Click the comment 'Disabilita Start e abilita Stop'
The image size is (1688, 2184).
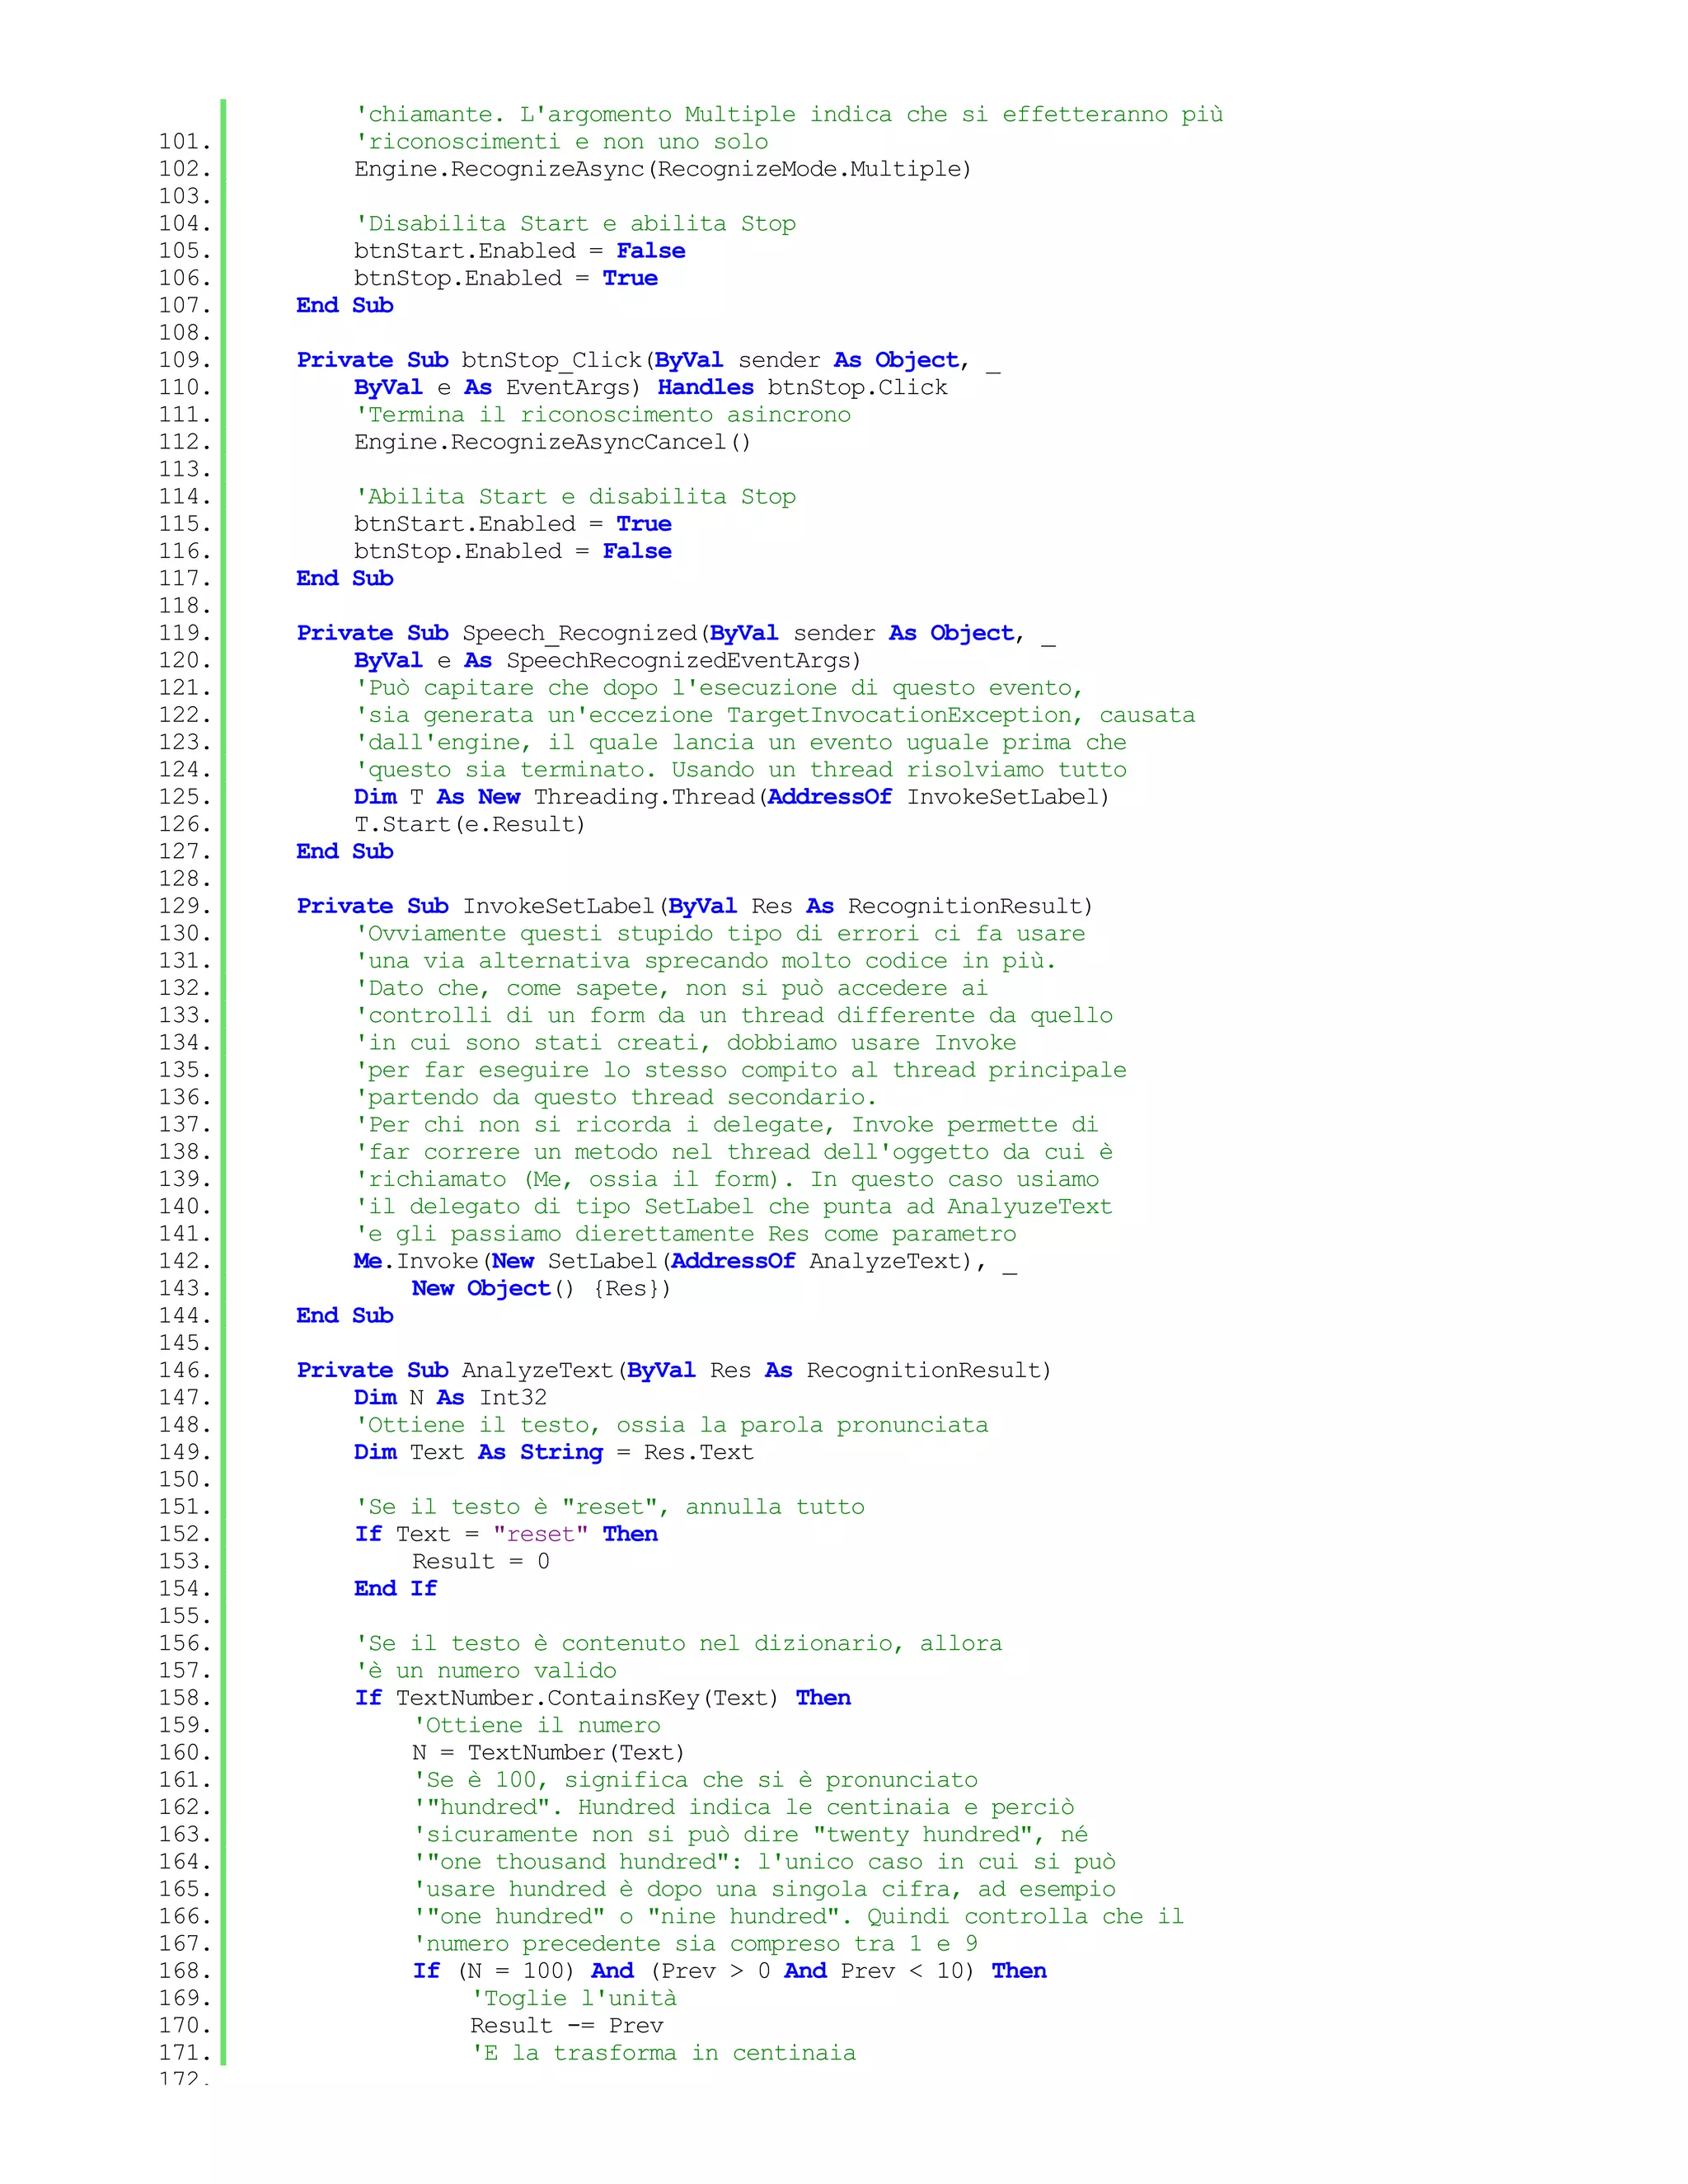pyautogui.click(x=576, y=224)
